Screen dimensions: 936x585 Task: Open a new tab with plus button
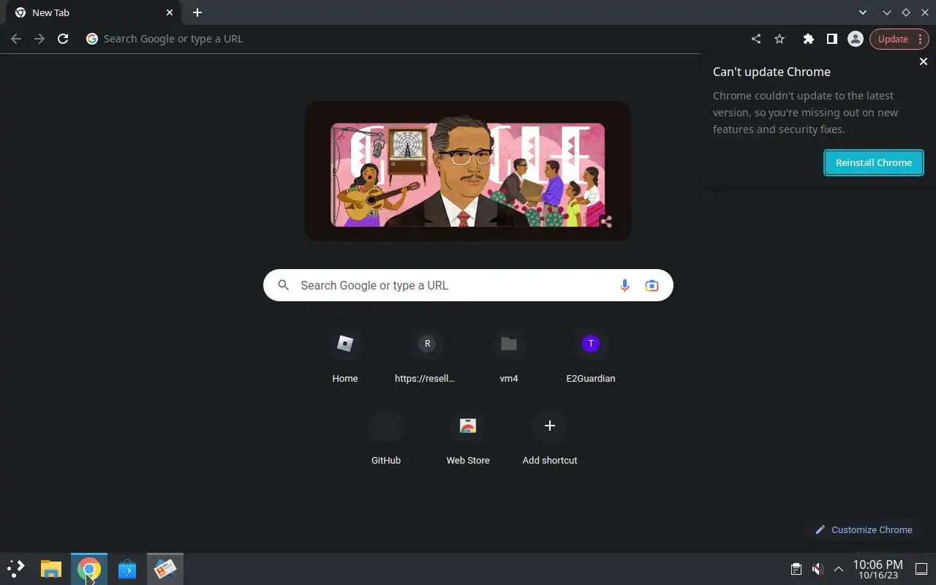click(x=197, y=12)
